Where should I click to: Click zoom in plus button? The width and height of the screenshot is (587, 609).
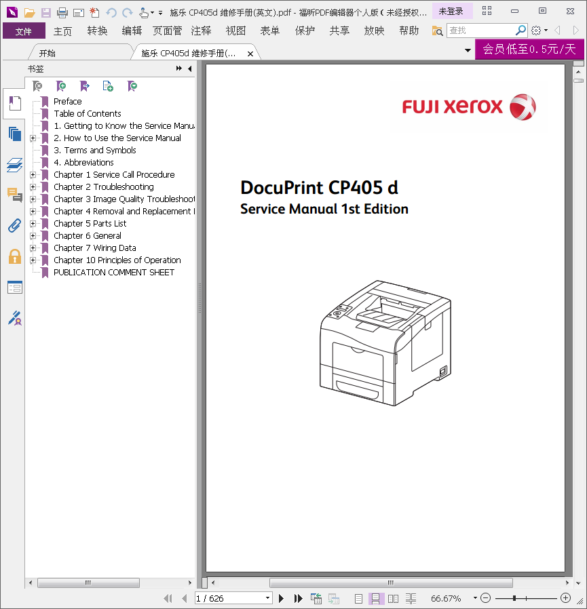point(565,598)
